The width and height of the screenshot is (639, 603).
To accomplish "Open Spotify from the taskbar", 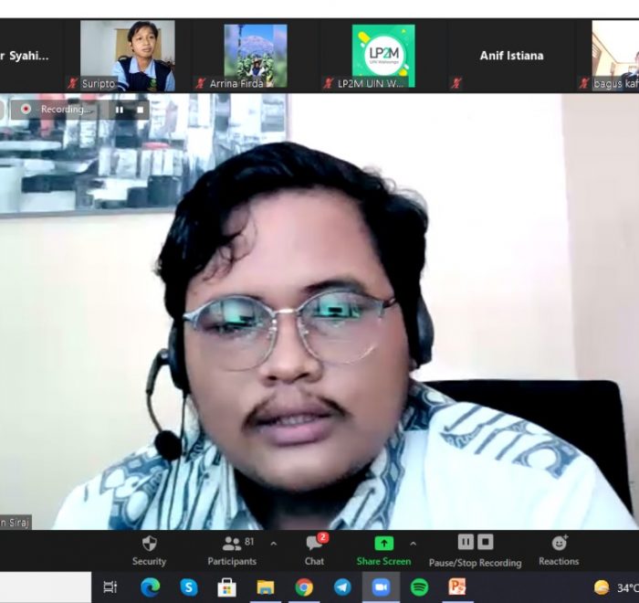I will point(419,587).
